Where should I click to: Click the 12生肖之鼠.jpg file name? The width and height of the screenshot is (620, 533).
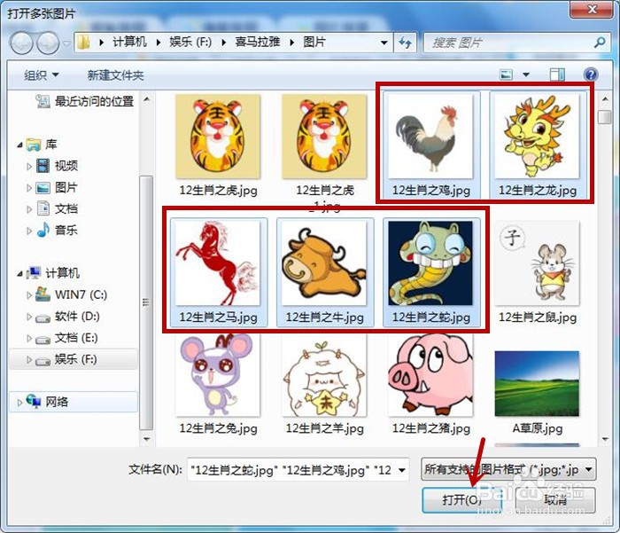[x=538, y=317]
